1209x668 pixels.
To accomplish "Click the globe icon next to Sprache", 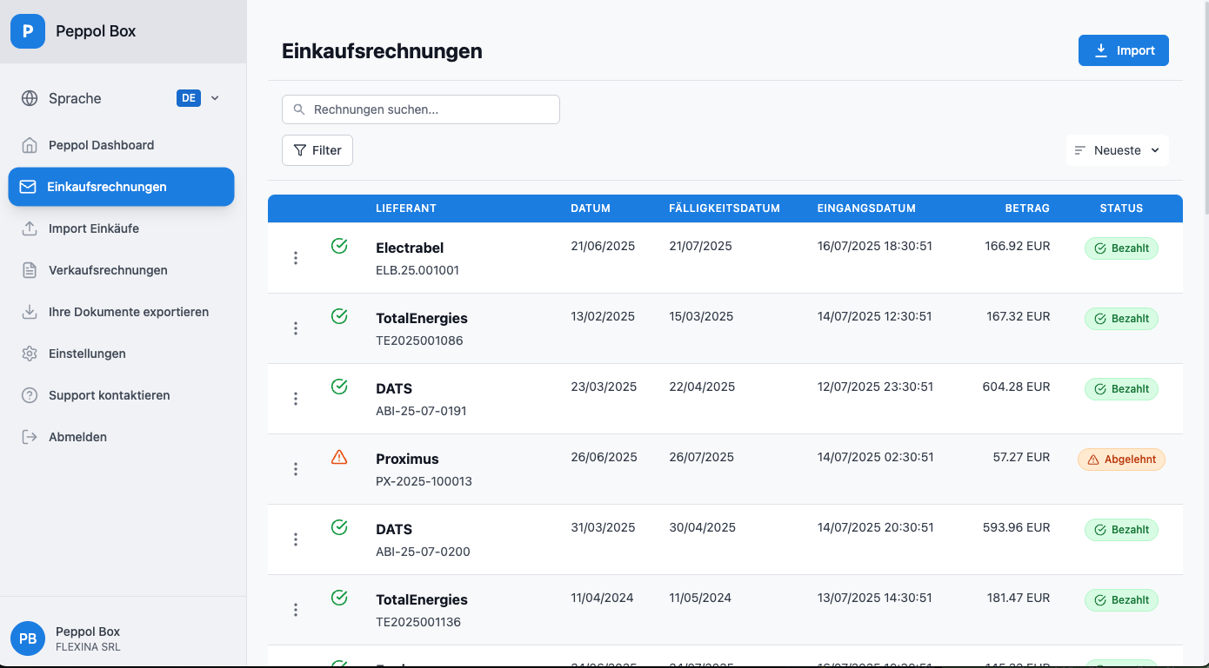I will (x=30, y=98).
